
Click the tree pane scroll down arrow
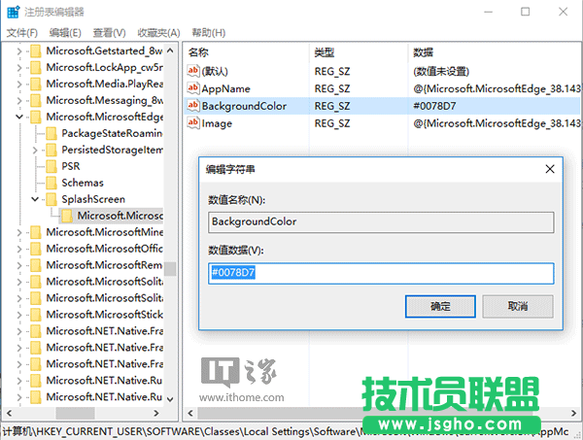point(170,399)
